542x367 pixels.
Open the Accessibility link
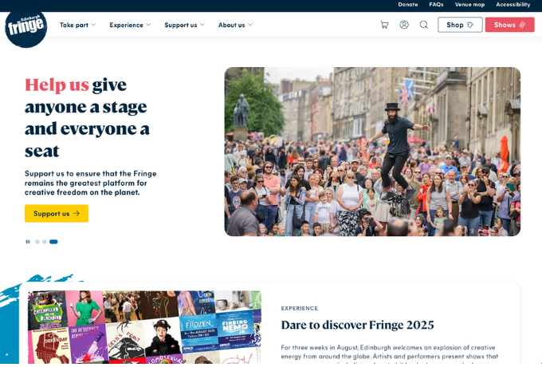coord(513,5)
